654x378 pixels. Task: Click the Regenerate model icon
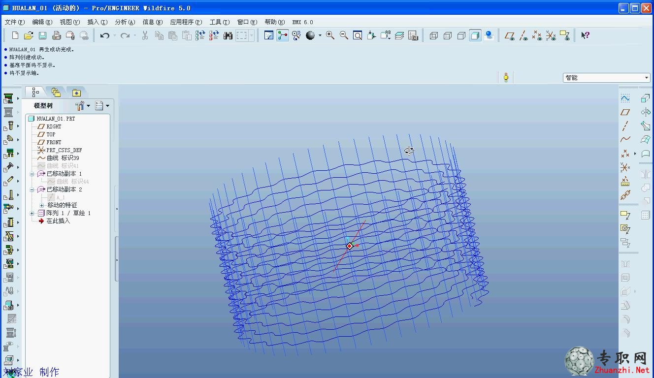tap(200, 35)
